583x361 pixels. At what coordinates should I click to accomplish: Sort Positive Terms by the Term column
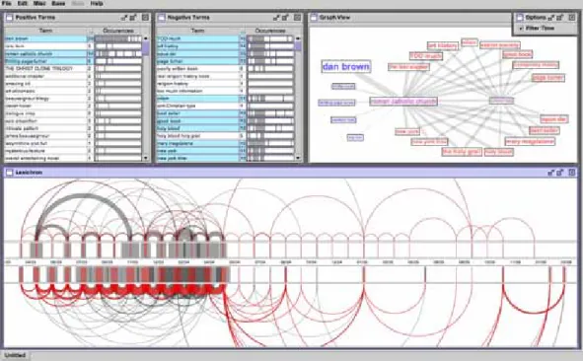click(45, 31)
